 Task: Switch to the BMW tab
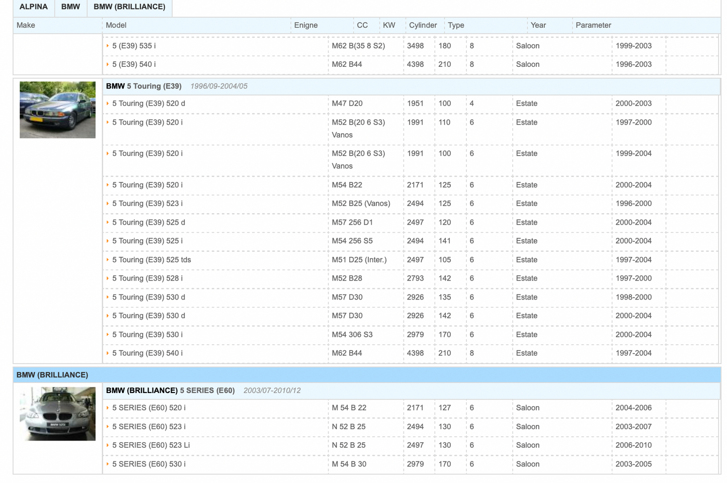70,7
